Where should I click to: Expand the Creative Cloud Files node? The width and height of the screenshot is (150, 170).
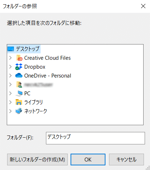tap(10, 58)
